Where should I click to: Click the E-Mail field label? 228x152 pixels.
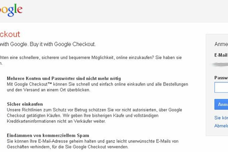click(221, 55)
